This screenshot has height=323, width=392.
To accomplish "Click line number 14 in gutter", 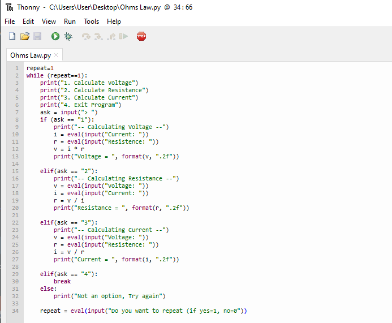I will click(15, 163).
